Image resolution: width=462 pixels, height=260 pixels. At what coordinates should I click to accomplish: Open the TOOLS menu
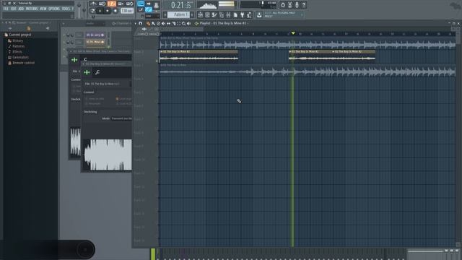tap(66, 9)
